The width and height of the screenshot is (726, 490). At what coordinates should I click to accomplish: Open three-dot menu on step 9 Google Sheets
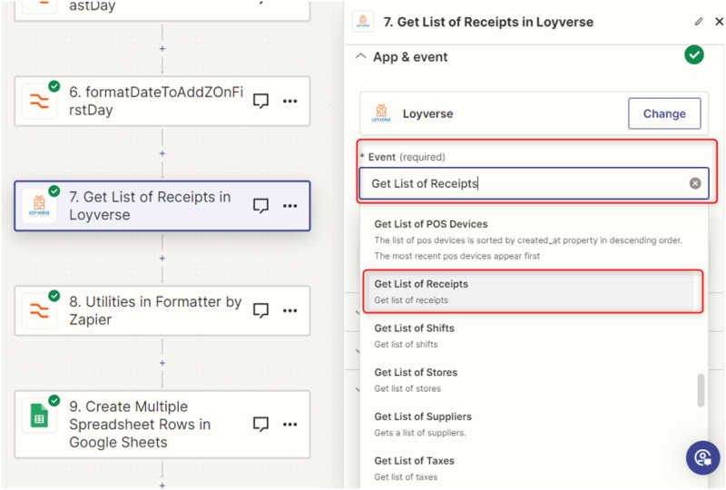tap(290, 424)
